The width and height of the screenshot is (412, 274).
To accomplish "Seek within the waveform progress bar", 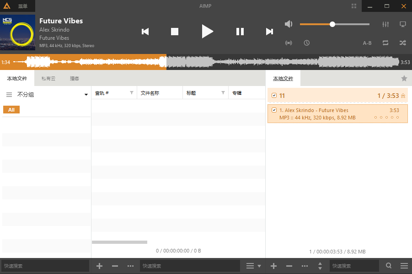I will (206, 62).
